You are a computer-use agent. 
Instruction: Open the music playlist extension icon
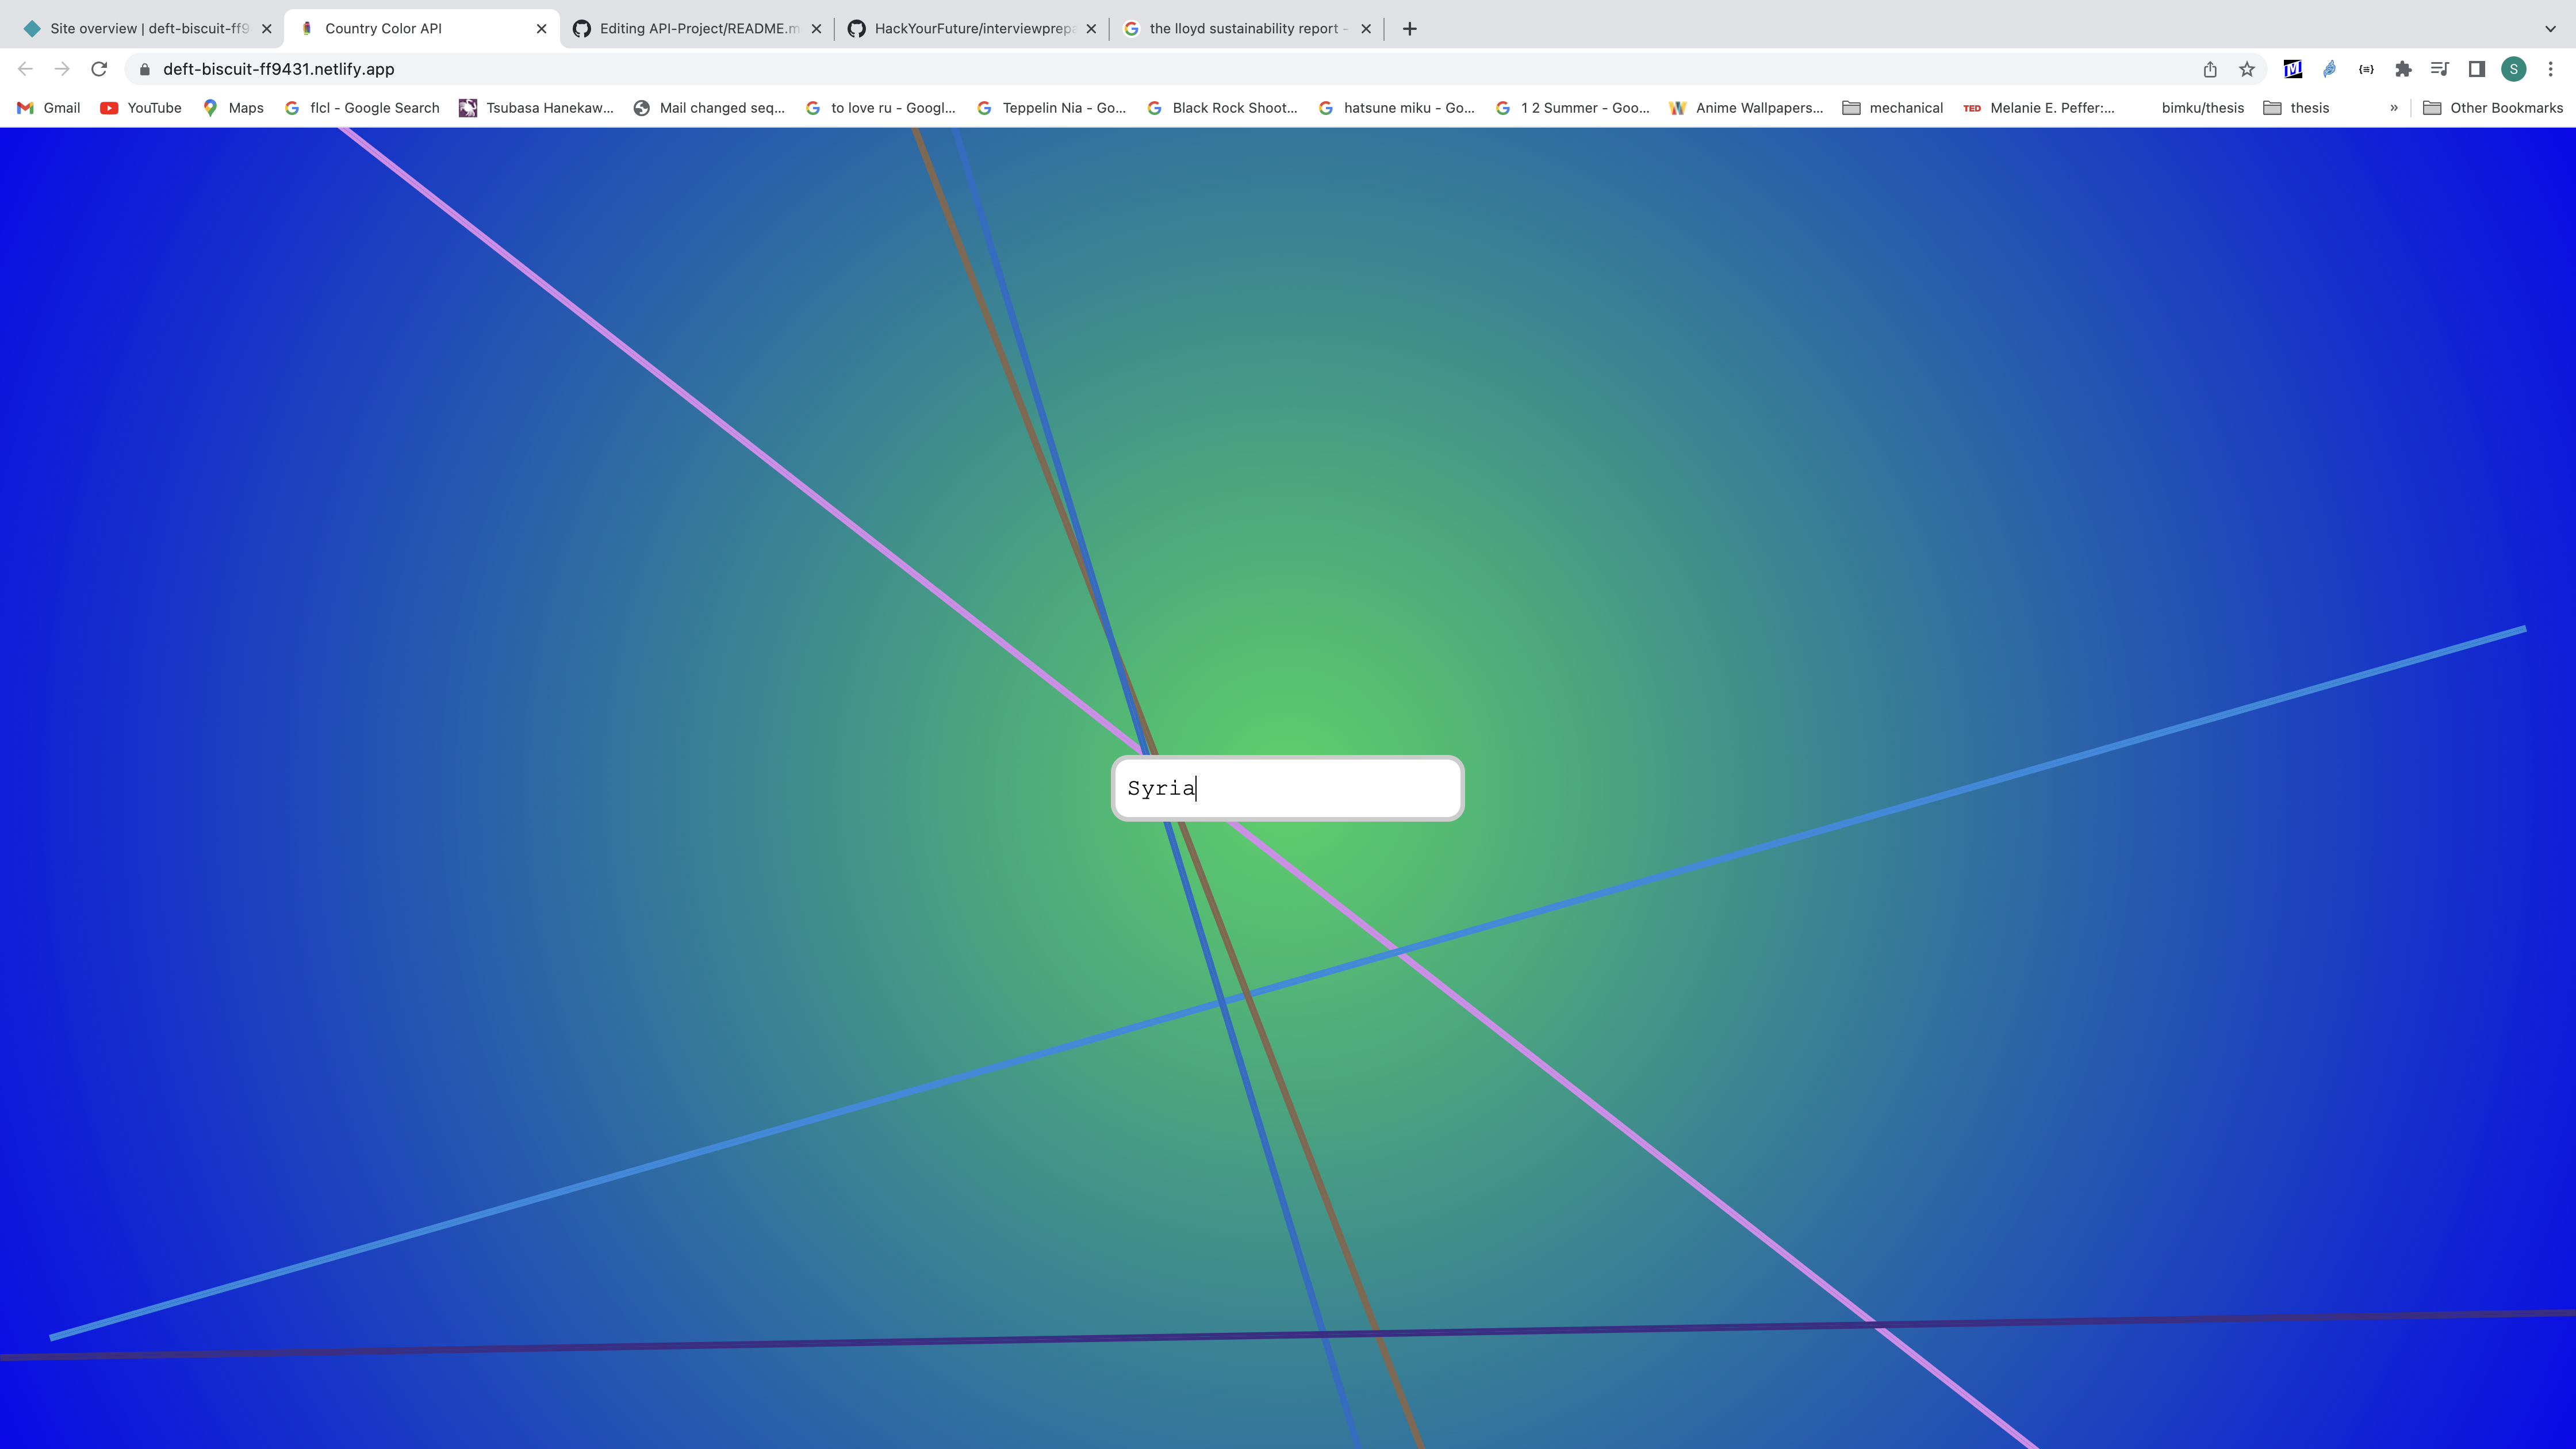click(x=2439, y=69)
